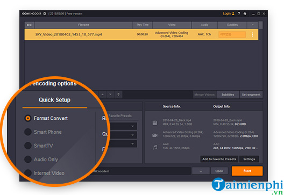Click the Filename column header
The height and width of the screenshot is (195, 284).
click(x=83, y=25)
